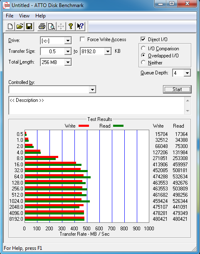This screenshot has height=254, width=200.
Task: Minimize the ATTO Disk Benchmark window
Action: pos(160,4)
